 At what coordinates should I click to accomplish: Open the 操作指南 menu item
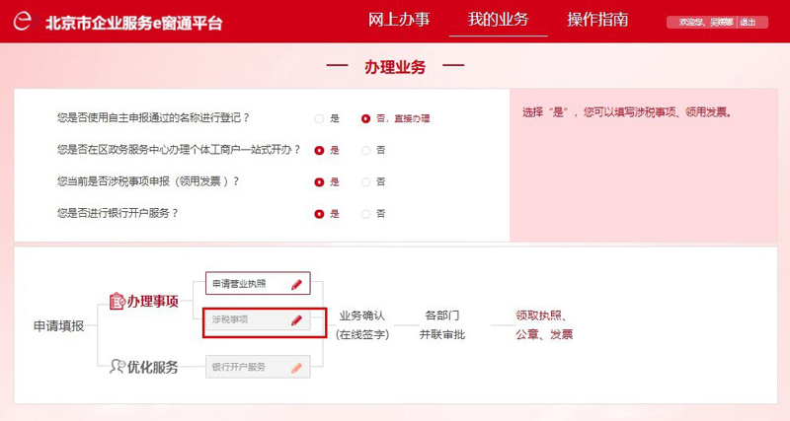pyautogui.click(x=597, y=20)
